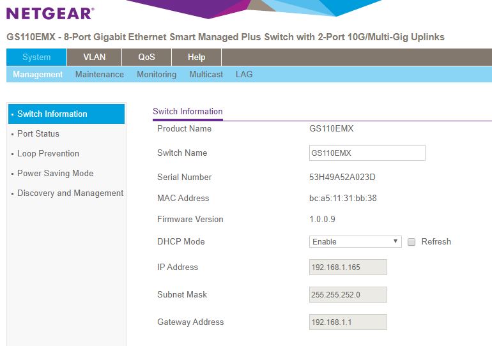The image size is (492, 346).
Task: Click the Subnet Mask label
Action: click(182, 294)
